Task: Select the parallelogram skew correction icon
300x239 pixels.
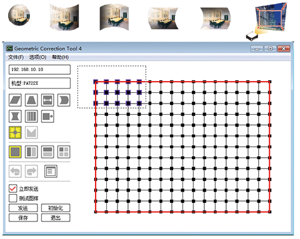Action: [15, 100]
